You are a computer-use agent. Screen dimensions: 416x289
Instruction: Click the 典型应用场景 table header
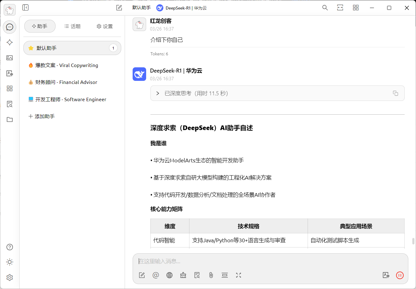coord(356,226)
